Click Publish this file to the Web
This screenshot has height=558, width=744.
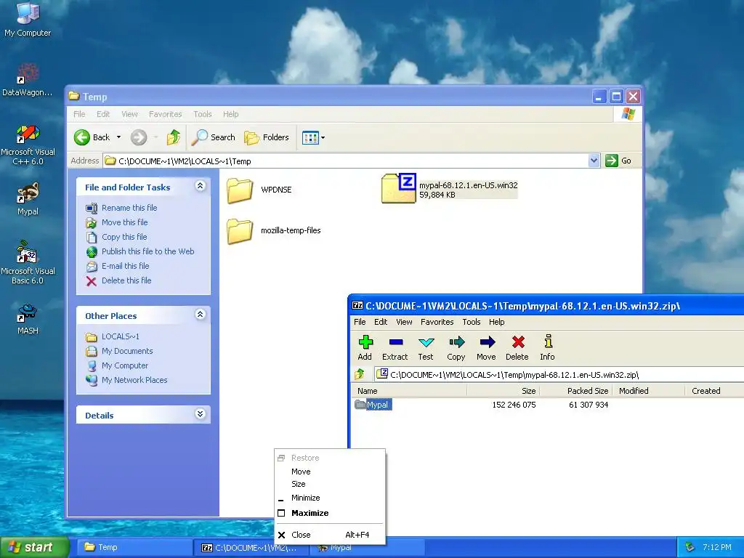pyautogui.click(x=148, y=251)
